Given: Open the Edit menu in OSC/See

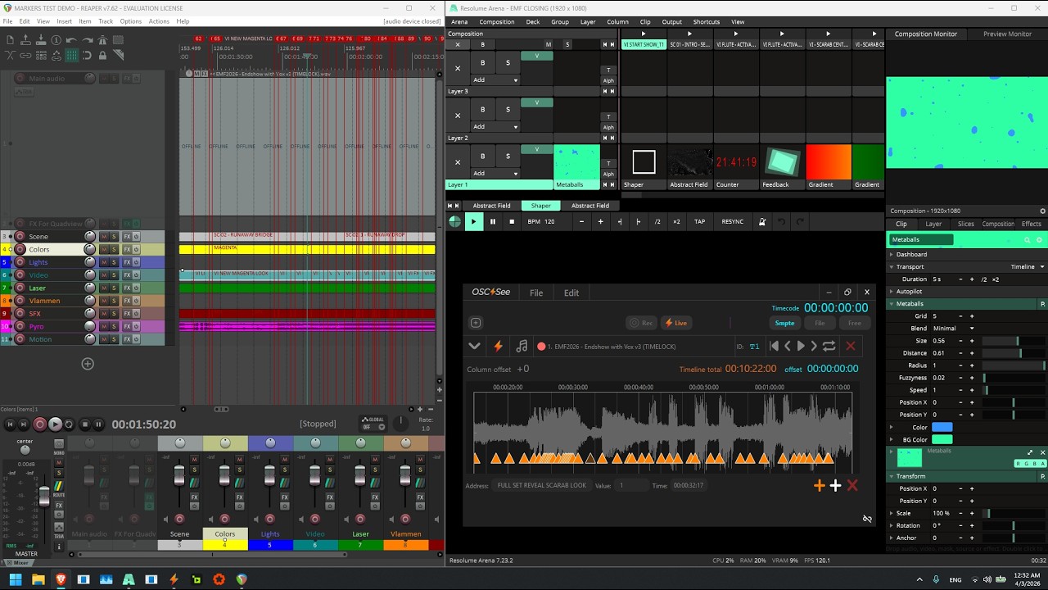Looking at the screenshot, I should (571, 293).
